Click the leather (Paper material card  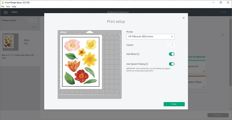(x=197, y=82)
